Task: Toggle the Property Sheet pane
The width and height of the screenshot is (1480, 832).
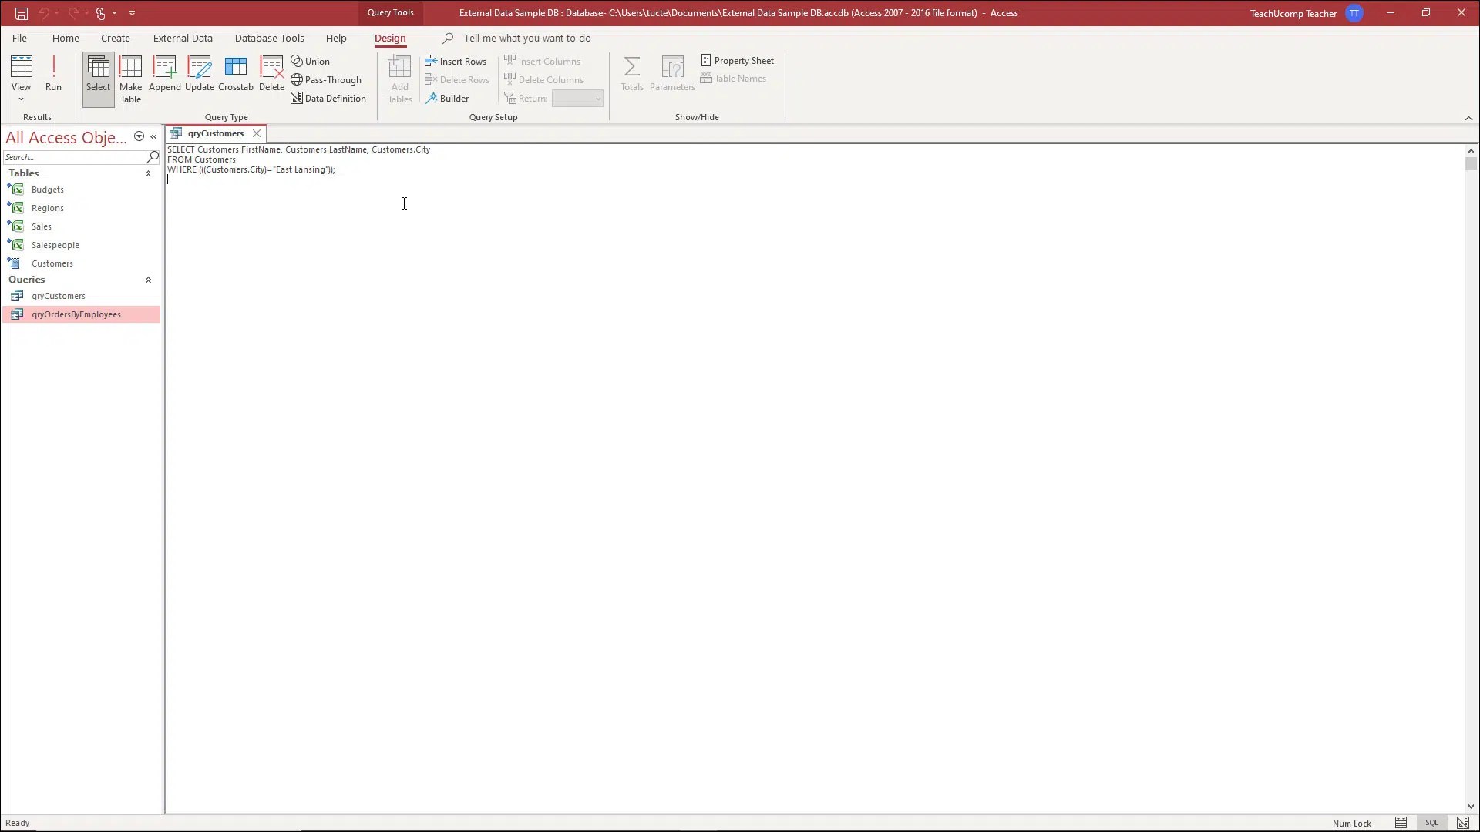Action: (x=737, y=61)
